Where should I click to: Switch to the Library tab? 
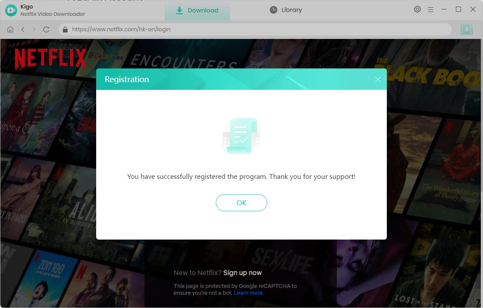pyautogui.click(x=286, y=10)
